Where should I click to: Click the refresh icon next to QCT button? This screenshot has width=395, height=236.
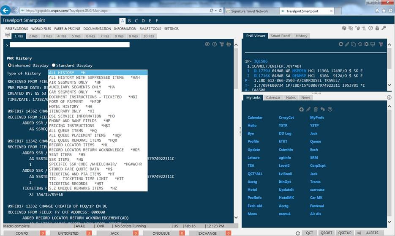click(298, 233)
